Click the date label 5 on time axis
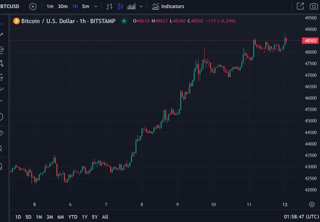 pyautogui.click(x=34, y=205)
